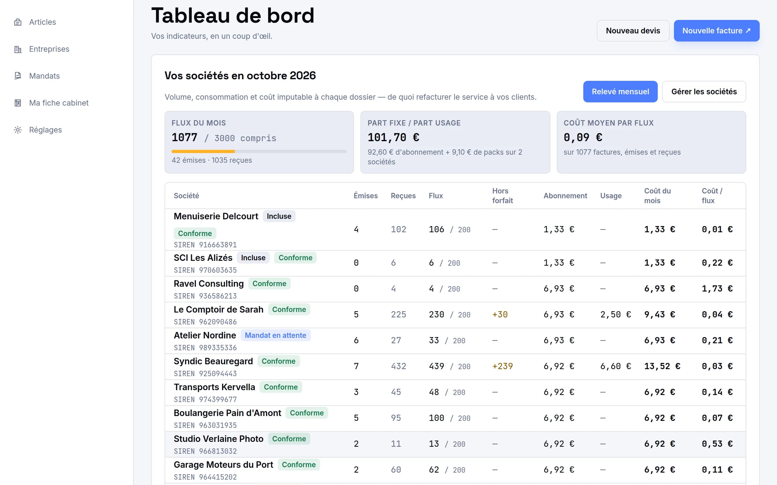
Task: Click the Reçues column header
Action: click(403, 196)
